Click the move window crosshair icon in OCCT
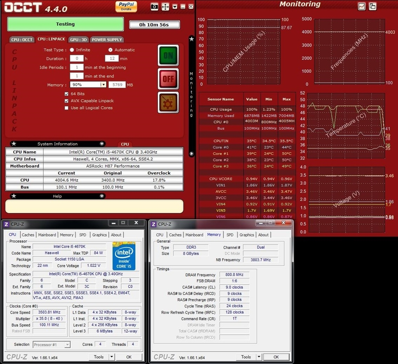This screenshot has width=398, height=364. coord(165,7)
